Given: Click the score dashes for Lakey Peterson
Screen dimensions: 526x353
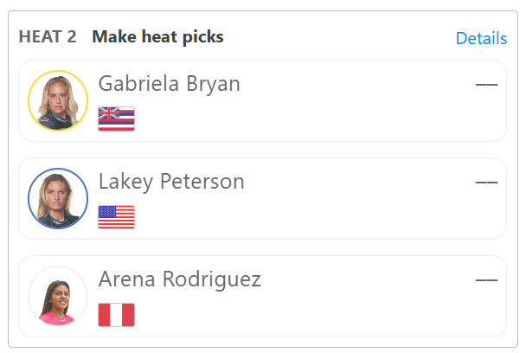Looking at the screenshot, I should (486, 183).
